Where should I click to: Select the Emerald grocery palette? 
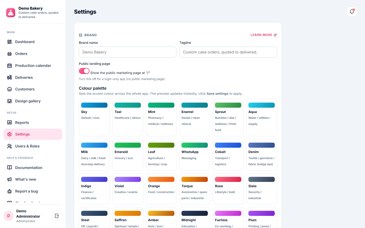128,155
